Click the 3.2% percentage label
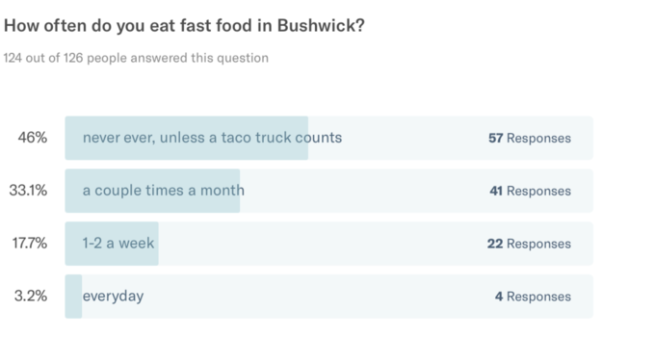Screen dimensions: 655x363 (31, 296)
